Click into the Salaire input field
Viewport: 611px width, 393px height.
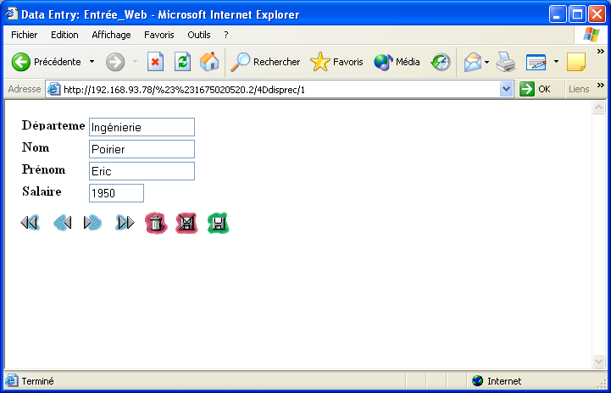116,193
